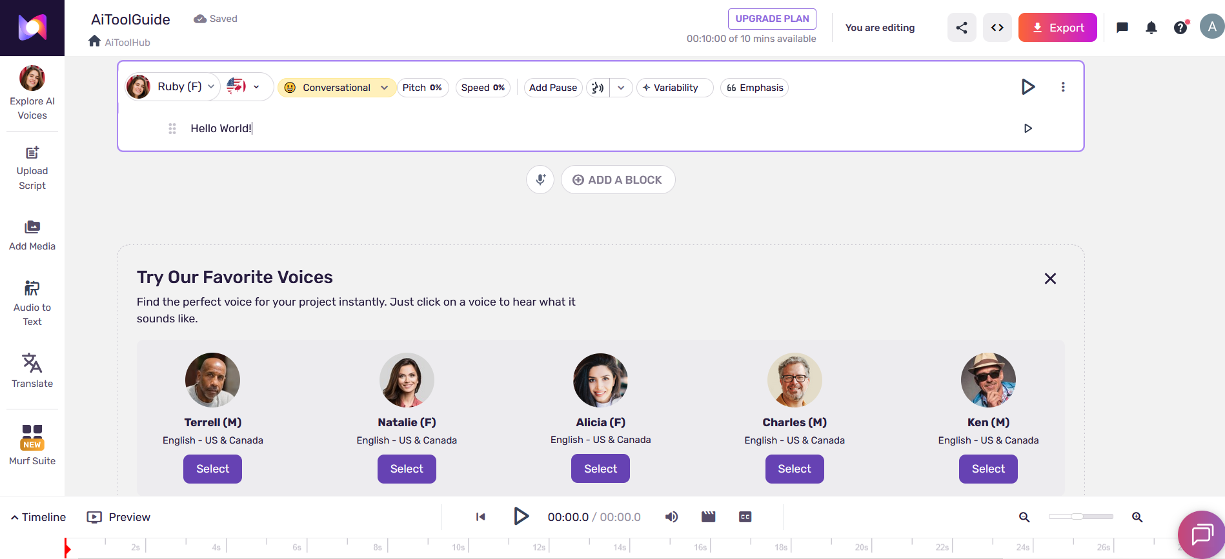Mute the volume speaker icon
1225x559 pixels.
point(671,517)
